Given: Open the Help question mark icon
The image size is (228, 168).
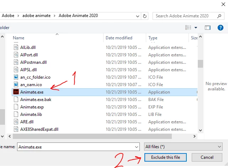Looking at the screenshot, I should [221, 28].
